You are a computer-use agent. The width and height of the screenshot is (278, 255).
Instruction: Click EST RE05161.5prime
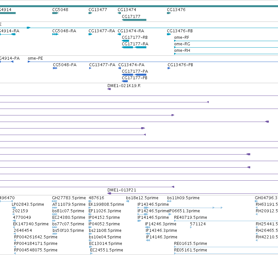click(190, 250)
